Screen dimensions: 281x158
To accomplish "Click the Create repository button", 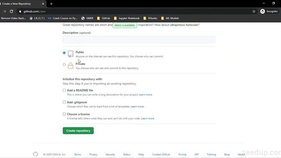I will 78,131.
